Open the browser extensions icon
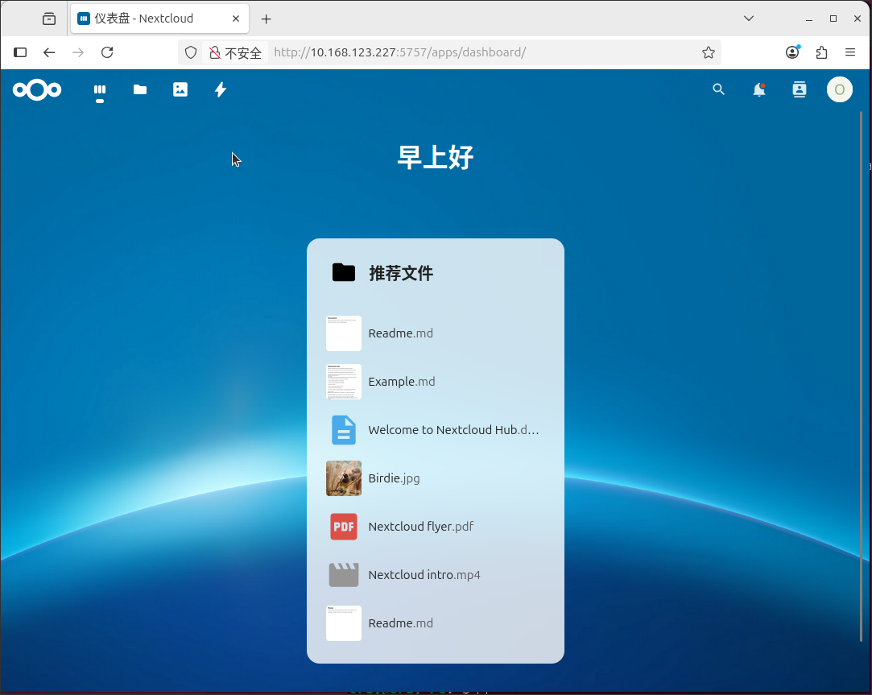This screenshot has width=872, height=695. [x=821, y=52]
